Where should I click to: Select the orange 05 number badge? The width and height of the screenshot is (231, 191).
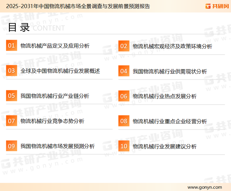tap(11, 95)
